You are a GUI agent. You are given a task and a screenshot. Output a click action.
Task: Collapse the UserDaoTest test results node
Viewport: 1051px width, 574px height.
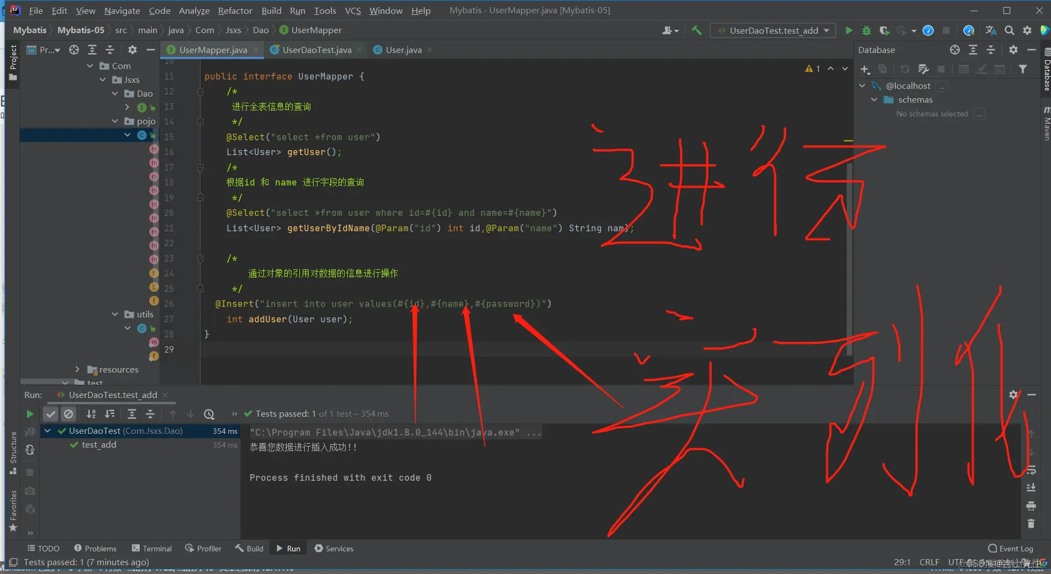coord(47,431)
